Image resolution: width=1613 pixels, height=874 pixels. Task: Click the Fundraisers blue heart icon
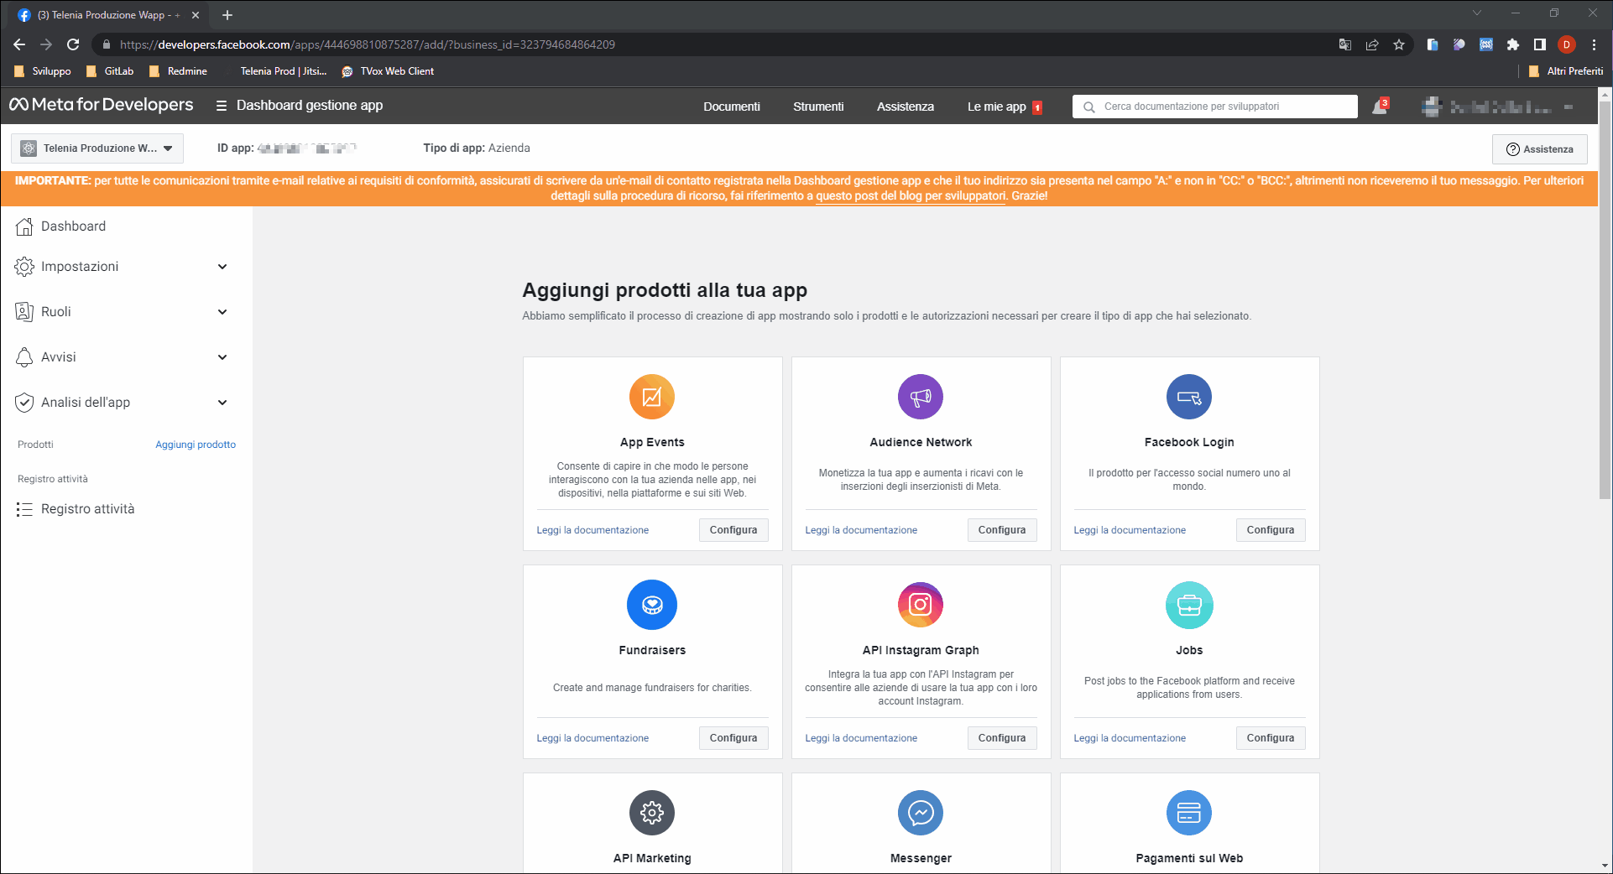click(652, 605)
